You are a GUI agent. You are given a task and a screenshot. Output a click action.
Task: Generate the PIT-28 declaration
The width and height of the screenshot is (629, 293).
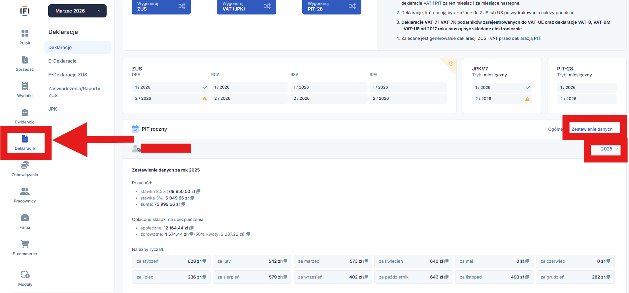pyautogui.click(x=331, y=6)
